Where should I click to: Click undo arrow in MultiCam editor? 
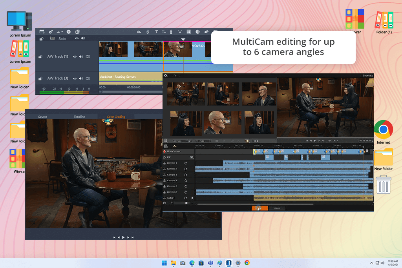[174, 76]
